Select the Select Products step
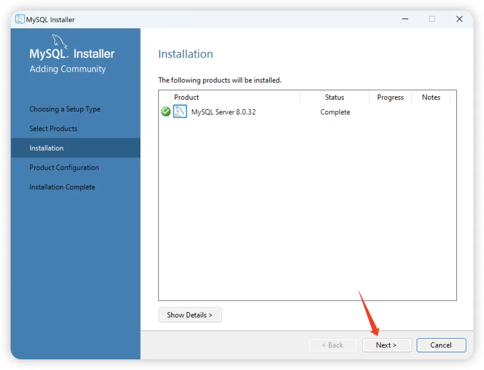This screenshot has width=484, height=370. pos(53,129)
